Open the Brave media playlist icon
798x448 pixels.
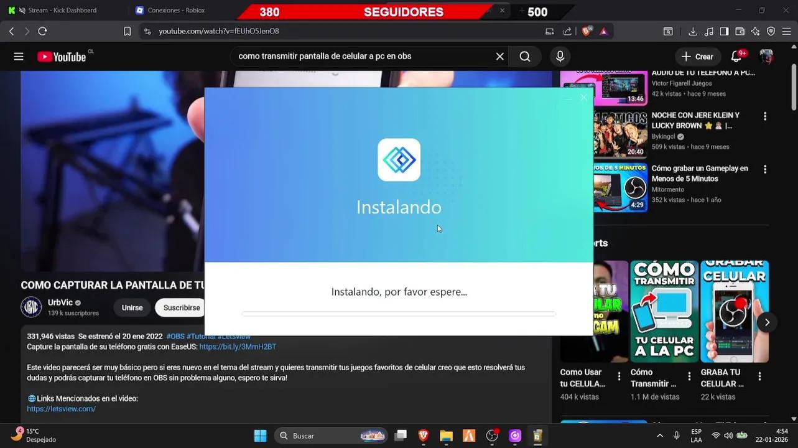click(x=709, y=30)
